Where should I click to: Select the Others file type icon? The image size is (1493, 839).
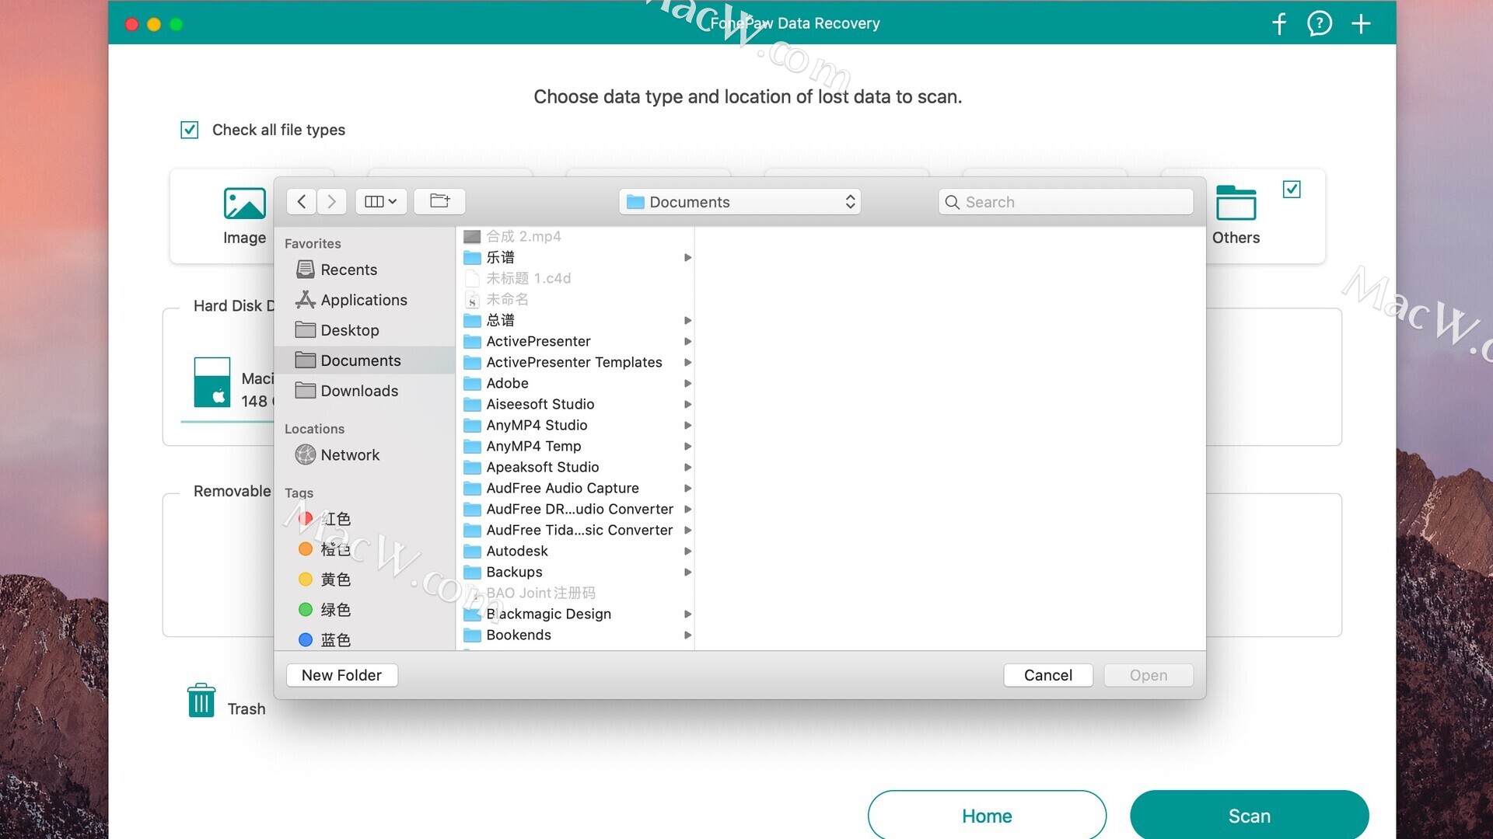[1236, 204]
